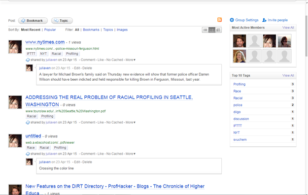This screenshot has width=308, height=195.
Task: Click No Cached on the nytimes post
Action: click(114, 60)
